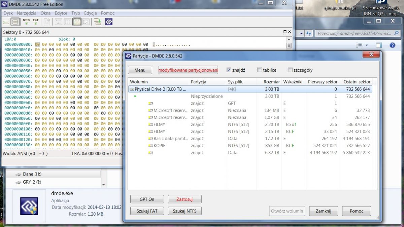Open Dysk menu

click(8, 13)
